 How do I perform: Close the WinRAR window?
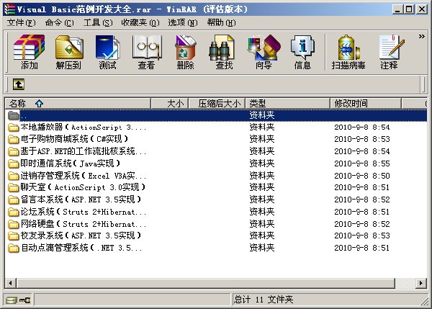421,9
